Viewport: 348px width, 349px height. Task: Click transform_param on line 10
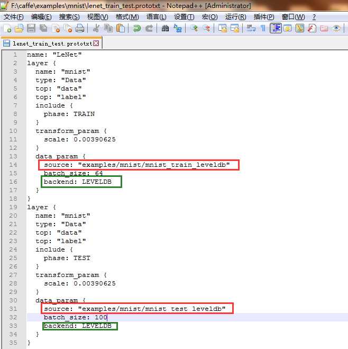click(x=67, y=131)
